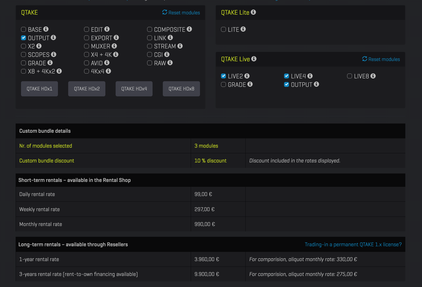View info for GRADE in QTAKE Live
Image resolution: width=422 pixels, height=287 pixels.
[x=250, y=84]
